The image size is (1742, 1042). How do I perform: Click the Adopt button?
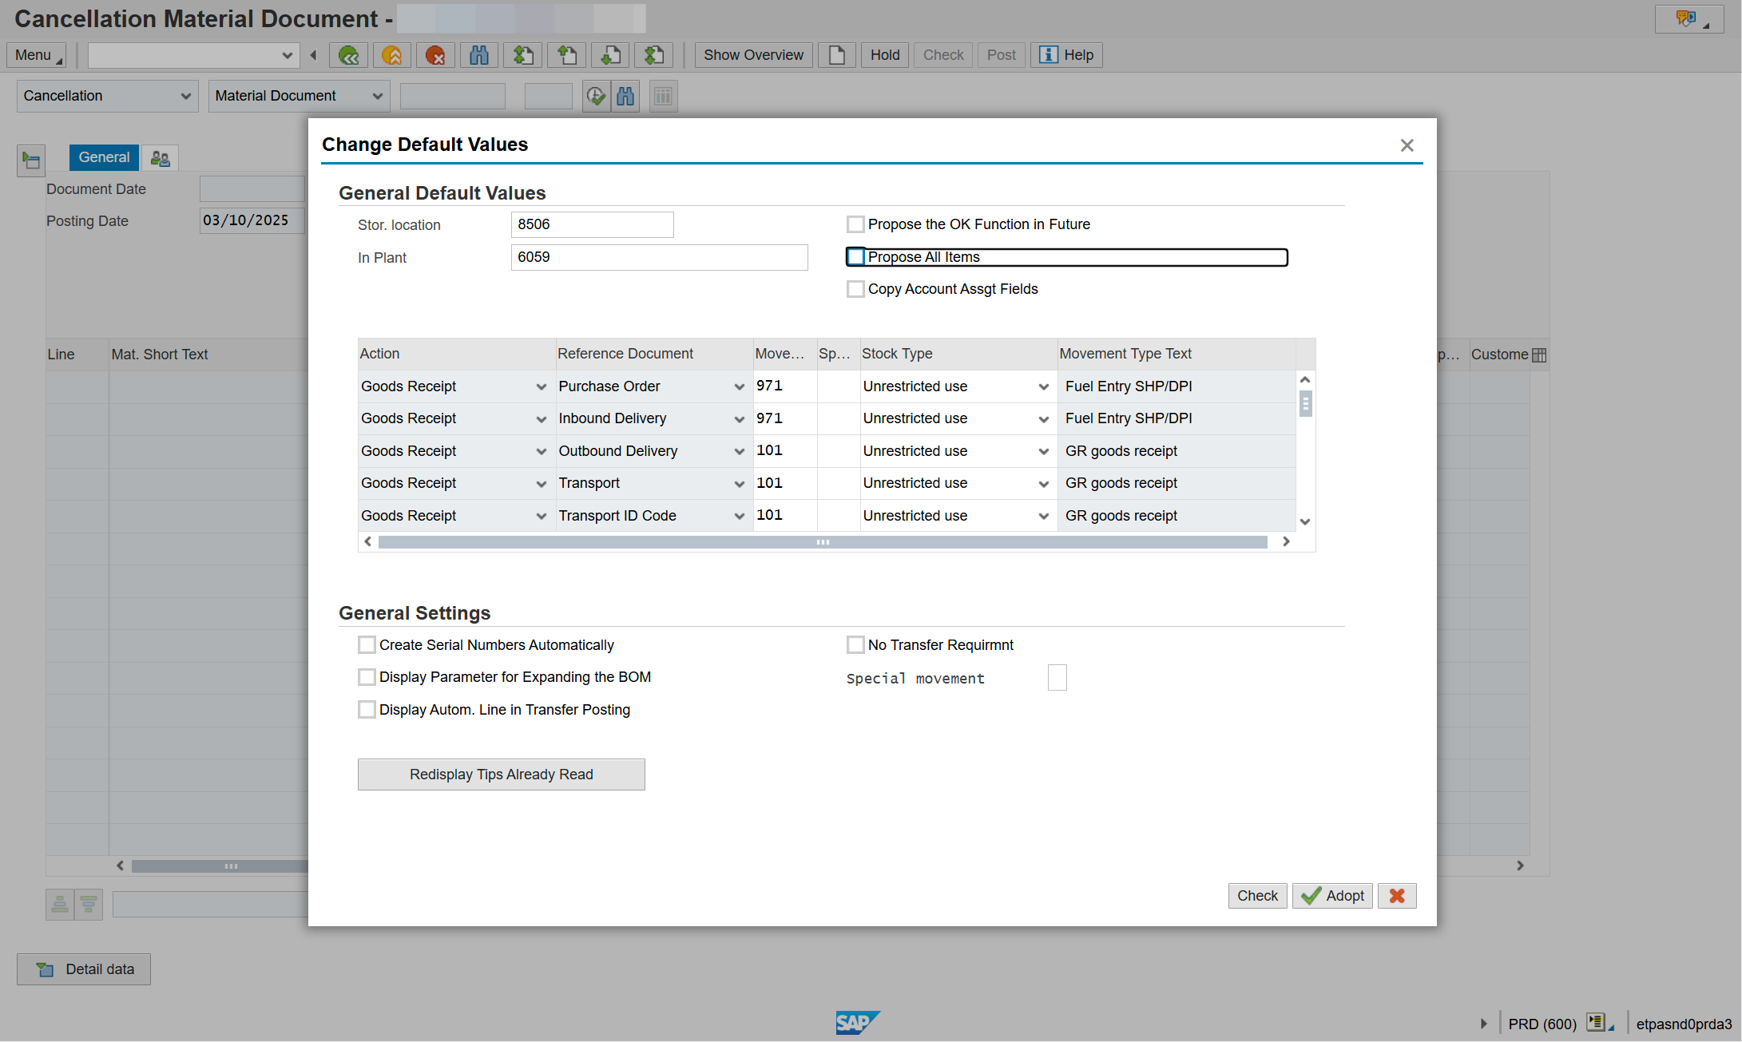pyautogui.click(x=1332, y=896)
